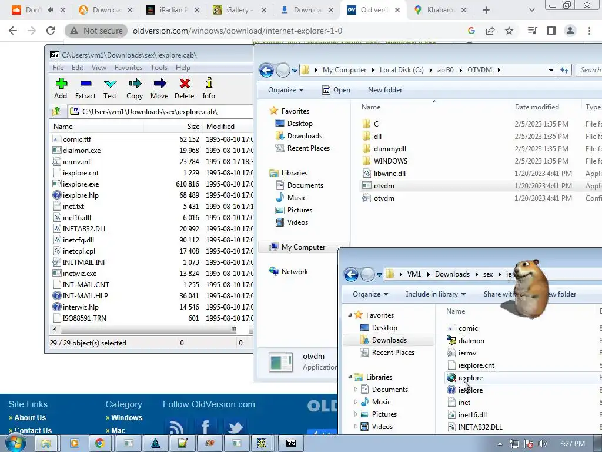The height and width of the screenshot is (452, 602).
Task: Open the Favorites menu in 7-Zip
Action: coord(128,68)
